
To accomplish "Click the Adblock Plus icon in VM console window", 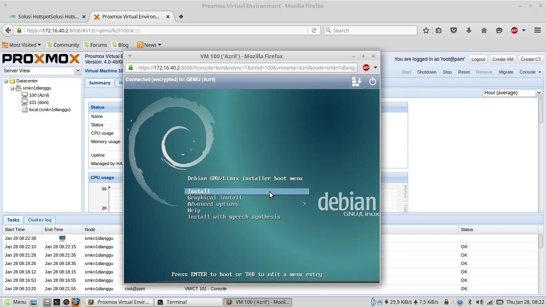I will [366, 68].
